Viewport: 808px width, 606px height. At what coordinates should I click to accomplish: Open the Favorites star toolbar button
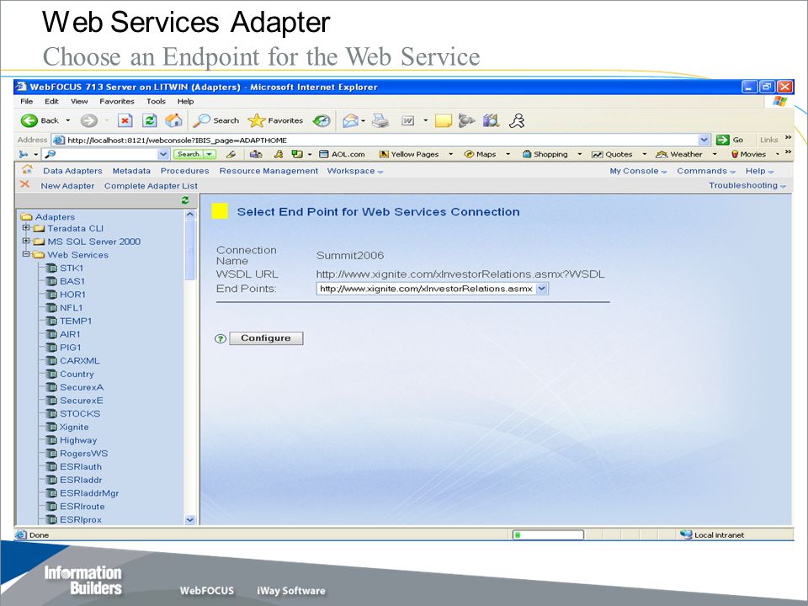click(275, 120)
